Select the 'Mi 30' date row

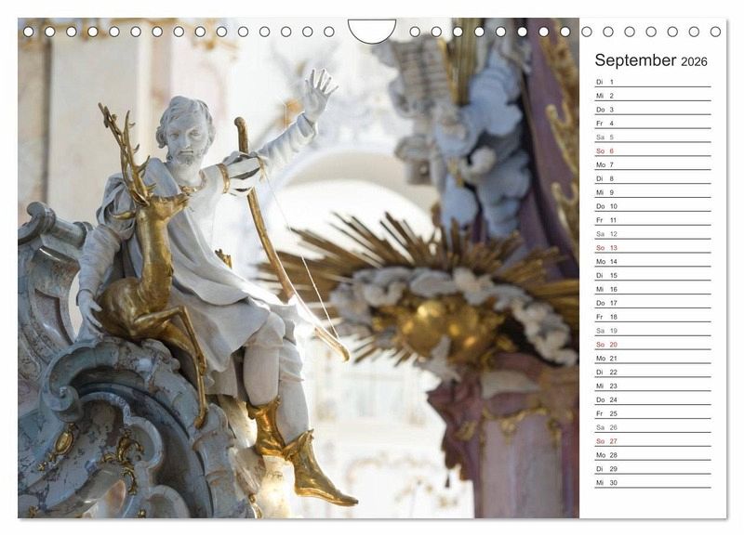click(x=653, y=482)
